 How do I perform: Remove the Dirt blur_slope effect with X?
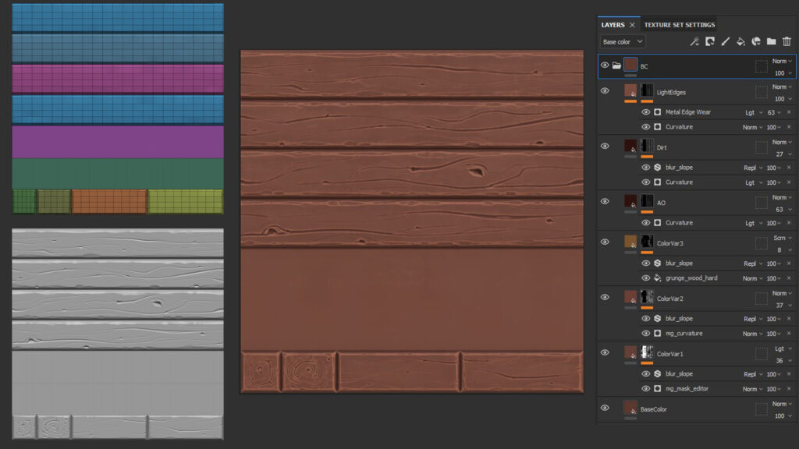pyautogui.click(x=789, y=168)
